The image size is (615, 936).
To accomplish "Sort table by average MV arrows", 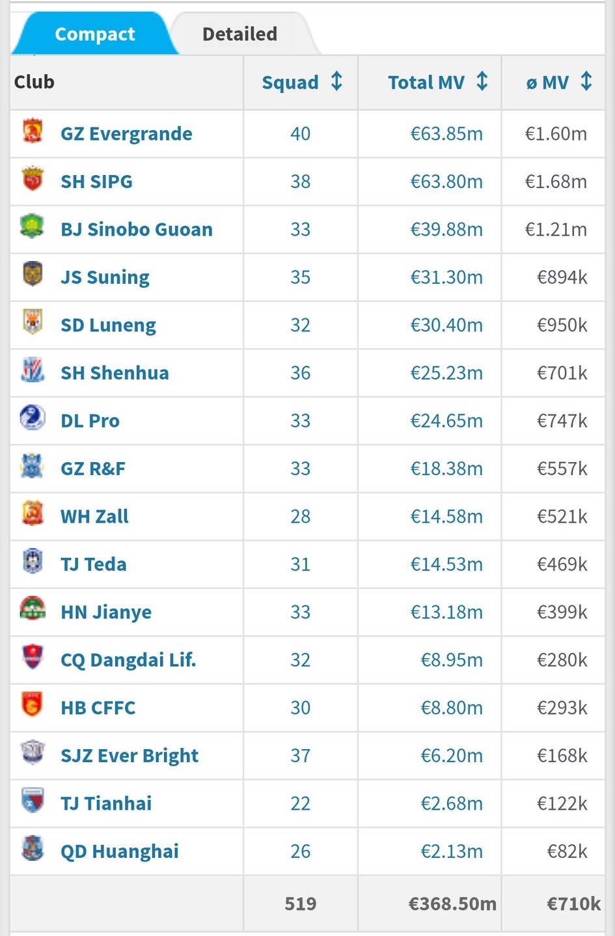I will [x=586, y=82].
